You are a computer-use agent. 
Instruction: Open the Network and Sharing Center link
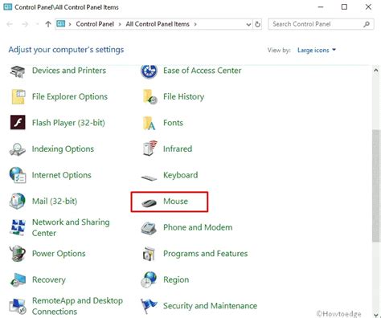71,227
